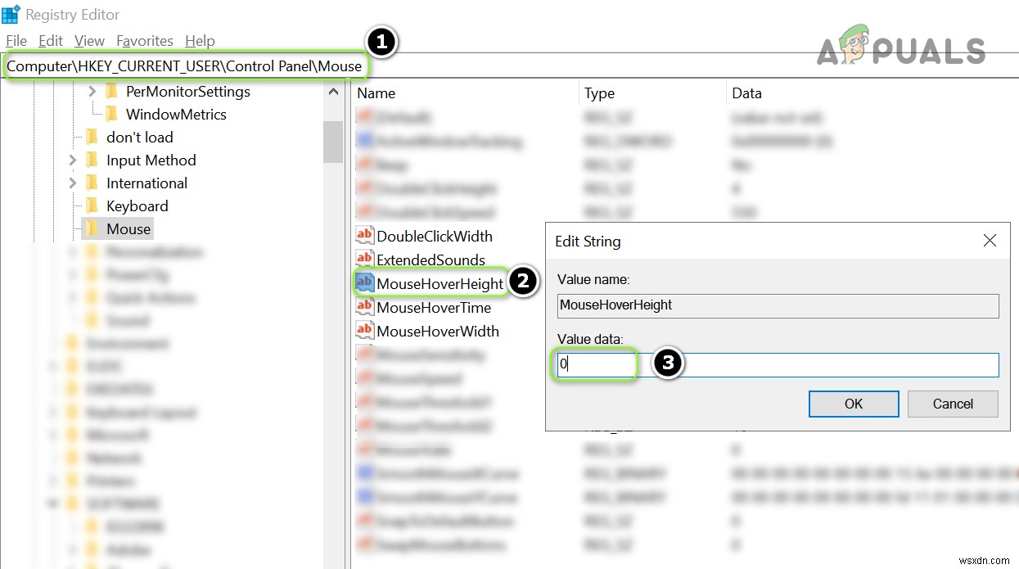This screenshot has width=1019, height=569.
Task: Open the Favorites menu
Action: point(145,41)
